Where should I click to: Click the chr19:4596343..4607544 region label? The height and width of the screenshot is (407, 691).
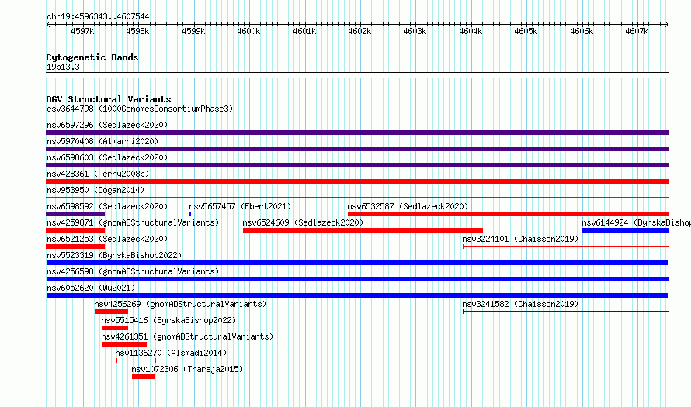tap(98, 16)
